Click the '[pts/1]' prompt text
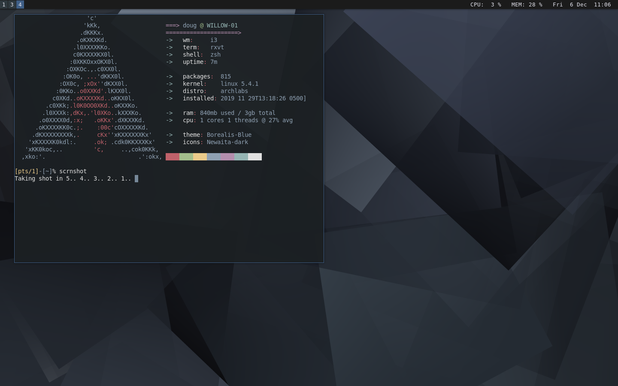This screenshot has height=386, width=618. pos(27,171)
